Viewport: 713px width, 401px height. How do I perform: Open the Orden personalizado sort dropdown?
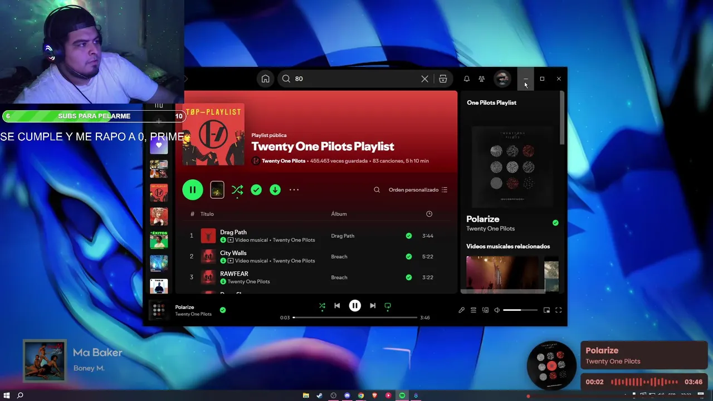418,190
